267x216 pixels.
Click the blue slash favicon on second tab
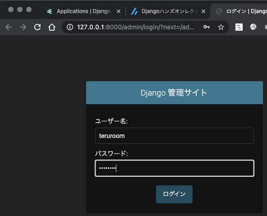click(134, 11)
